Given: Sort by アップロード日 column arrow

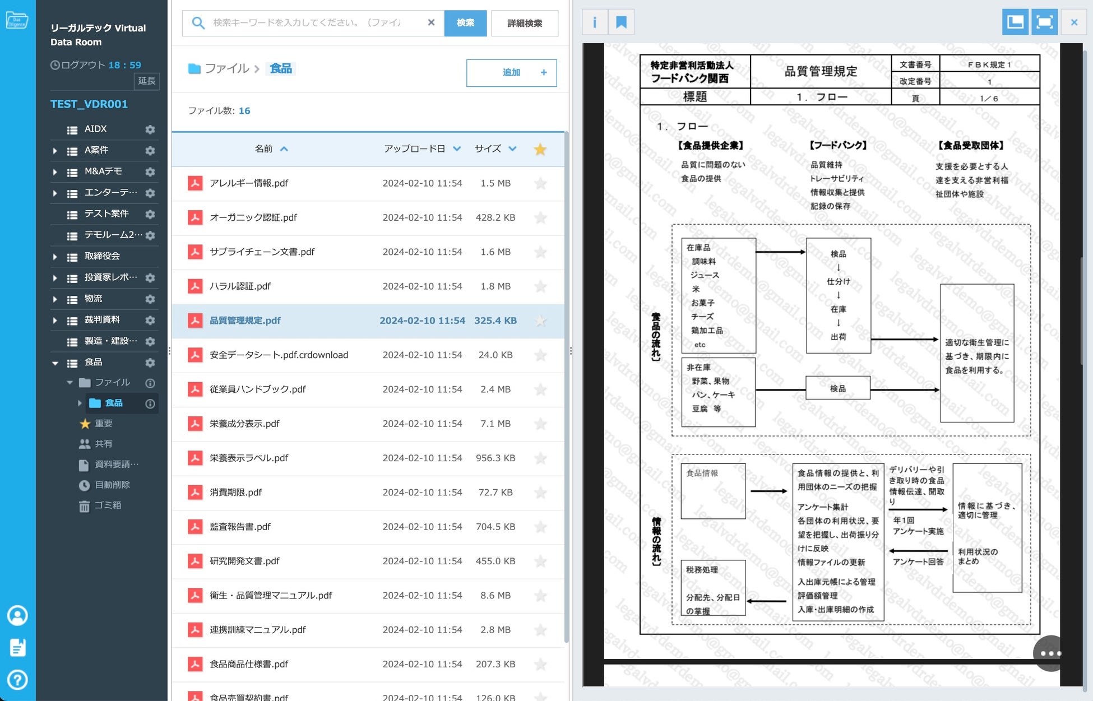Looking at the screenshot, I should pos(457,149).
